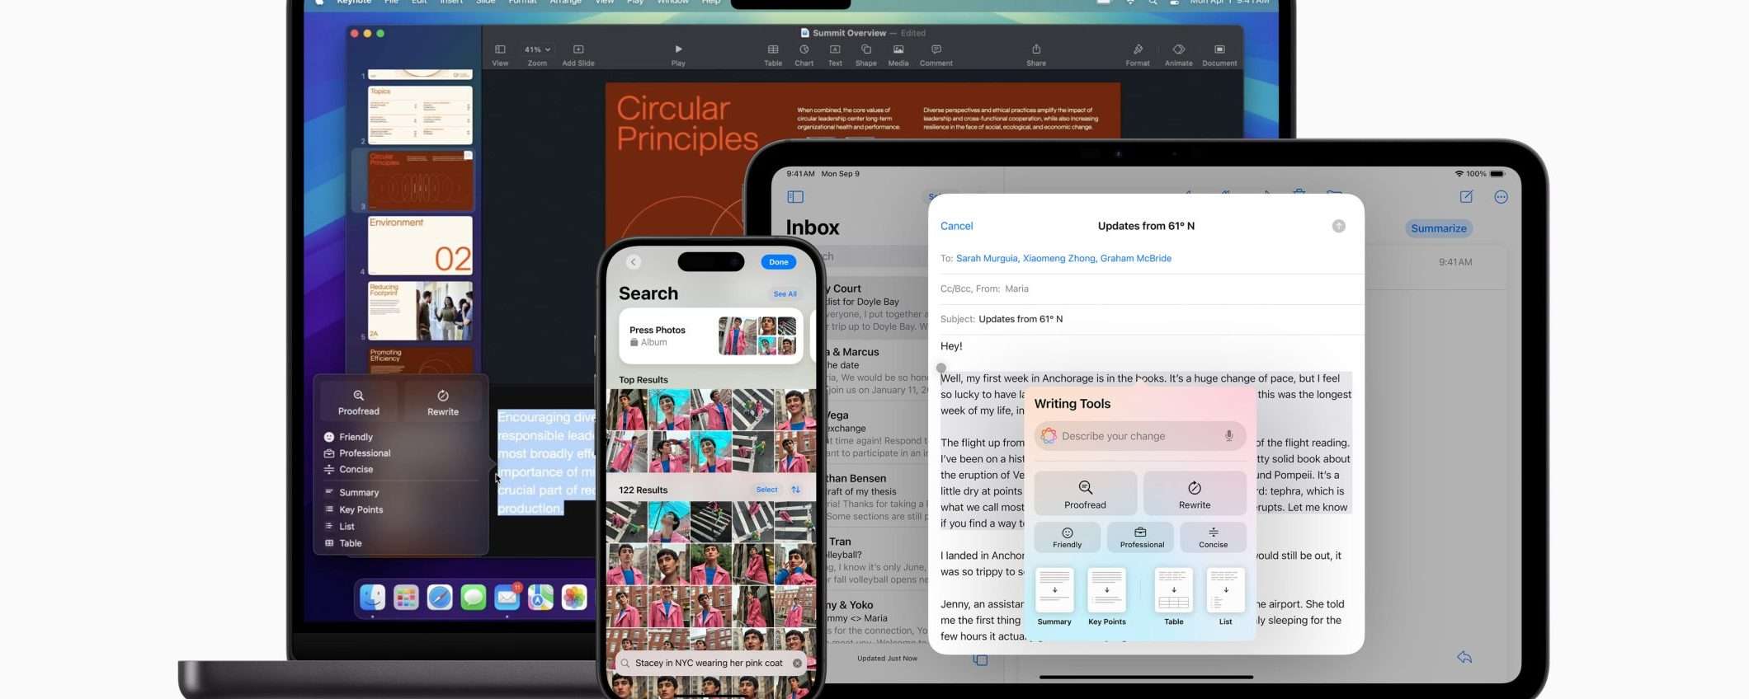Viewport: 1749px width, 699px height.
Task: Tap the Summarize button in iPad Mail
Action: click(1439, 228)
